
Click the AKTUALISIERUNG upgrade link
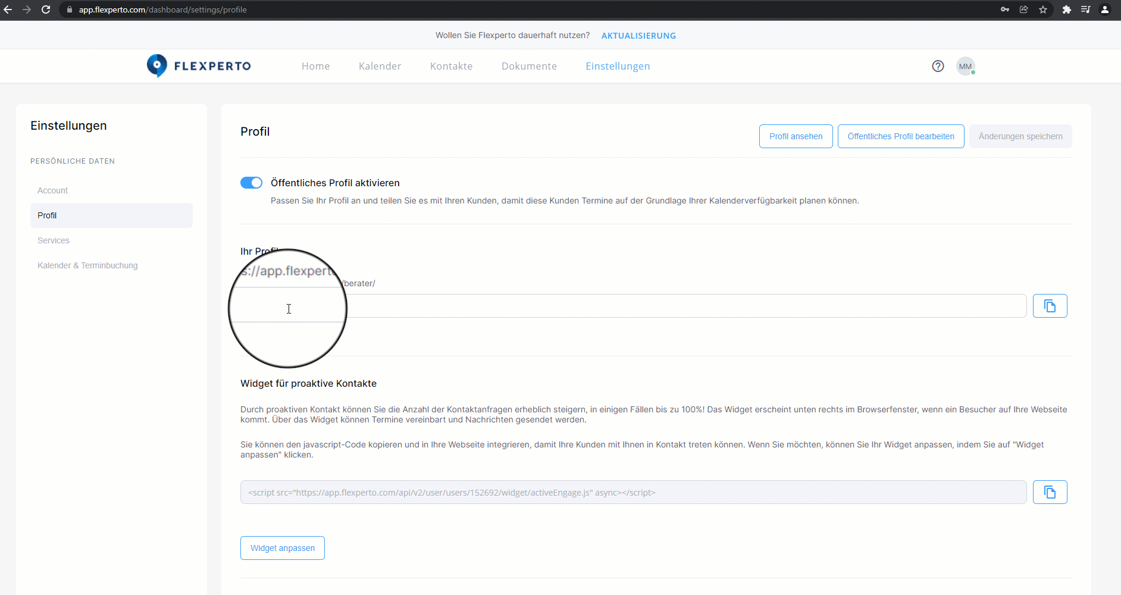click(x=638, y=36)
